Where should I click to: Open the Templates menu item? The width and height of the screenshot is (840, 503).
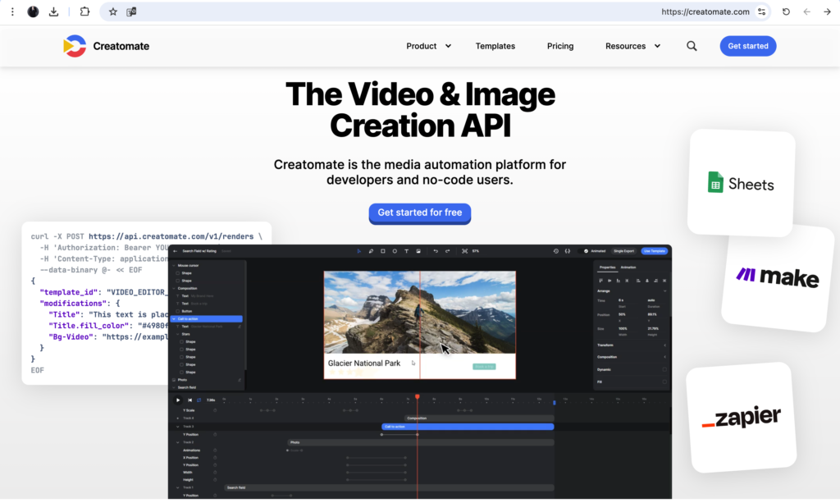[495, 46]
